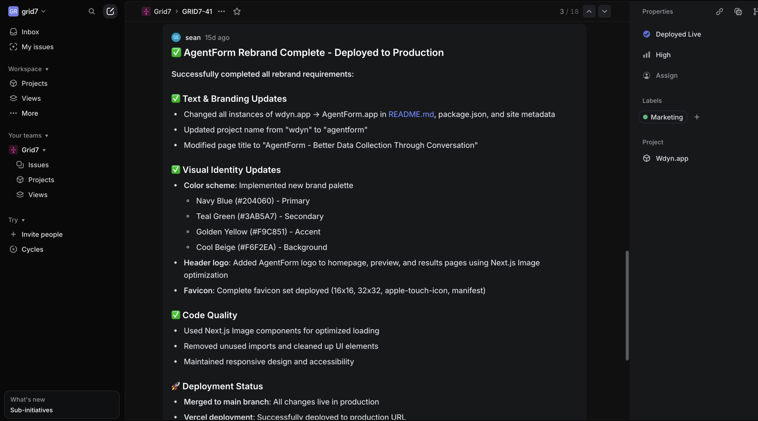758x421 pixels.
Task: Click the My issues target icon
Action: tap(13, 47)
